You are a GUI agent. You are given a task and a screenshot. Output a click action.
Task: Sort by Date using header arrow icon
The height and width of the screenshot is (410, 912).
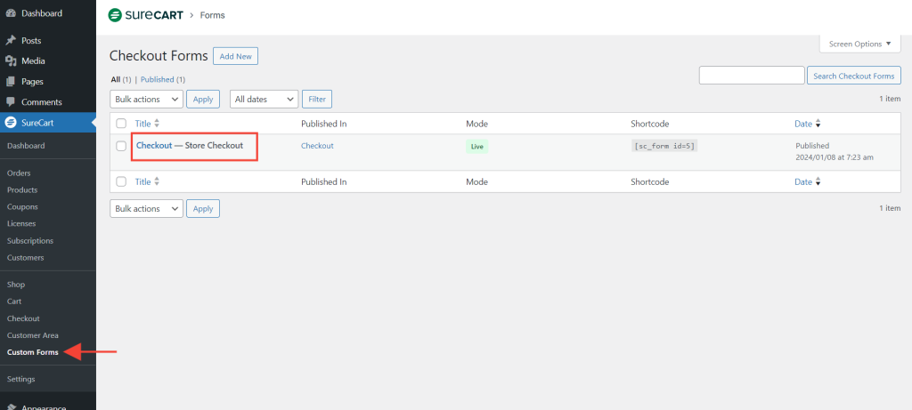pos(818,124)
